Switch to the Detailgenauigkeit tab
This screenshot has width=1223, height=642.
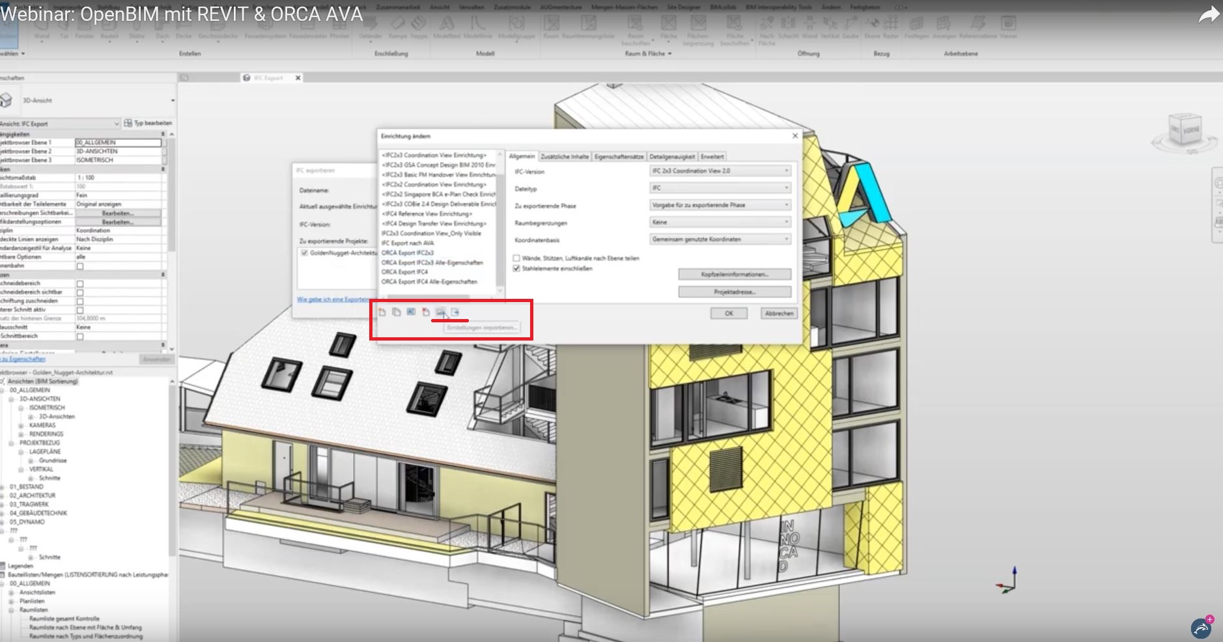coord(672,156)
